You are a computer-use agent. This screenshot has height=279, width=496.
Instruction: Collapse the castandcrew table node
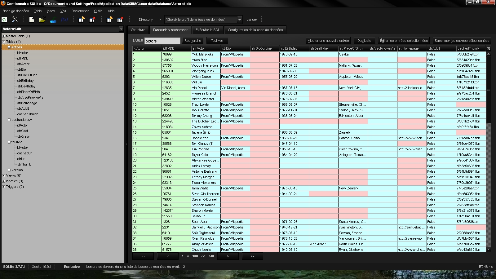click(9, 120)
